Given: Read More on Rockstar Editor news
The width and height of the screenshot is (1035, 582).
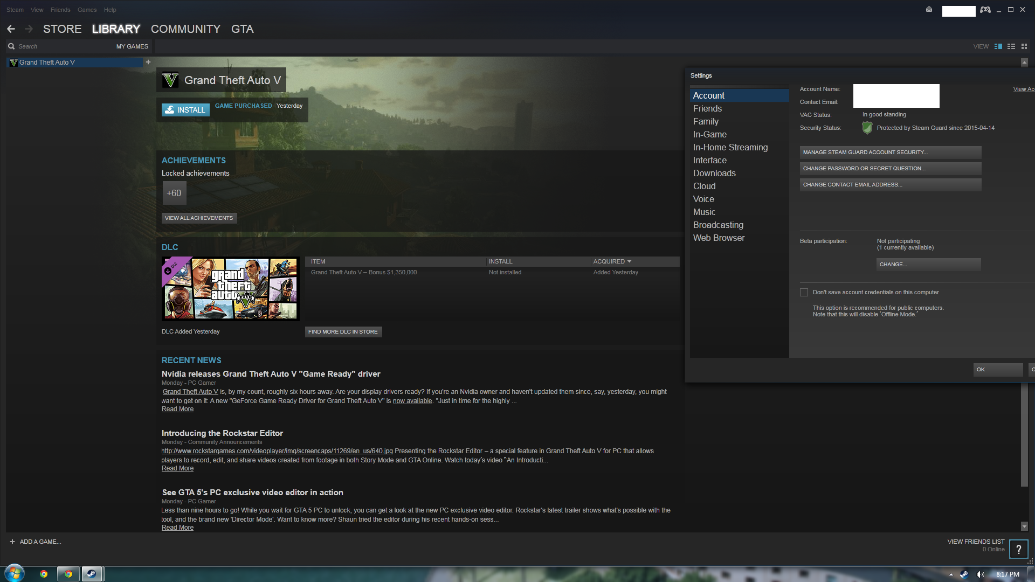Looking at the screenshot, I should 177,469.
